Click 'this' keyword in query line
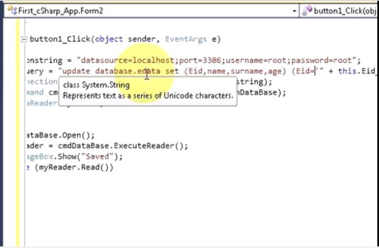Viewport: 379px width, 248px height. click(347, 71)
